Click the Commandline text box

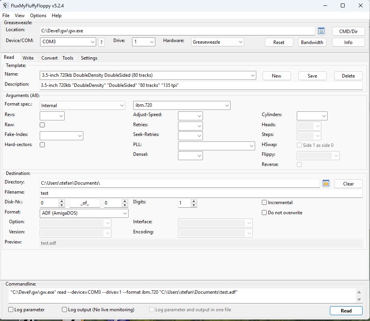182,295
